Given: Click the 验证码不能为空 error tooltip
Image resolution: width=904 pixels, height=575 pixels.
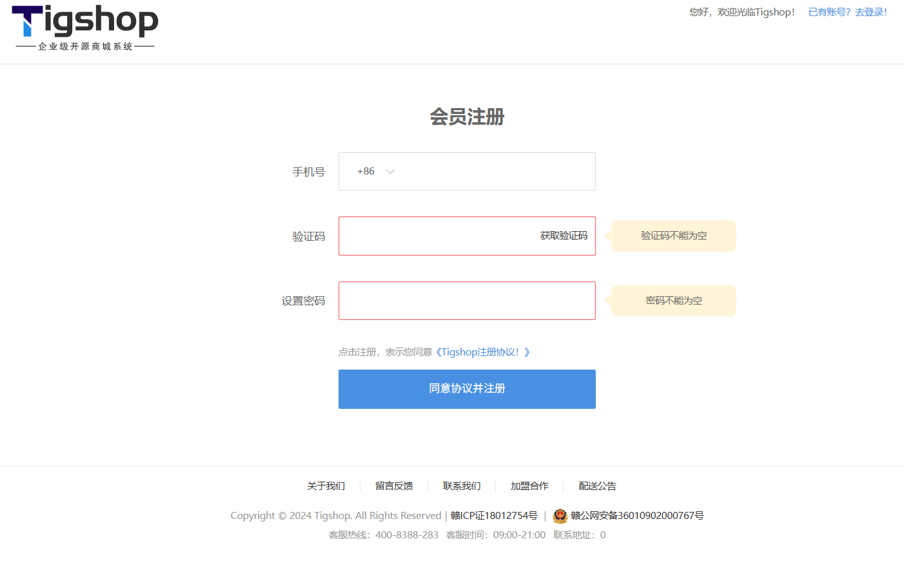Looking at the screenshot, I should tap(674, 236).
